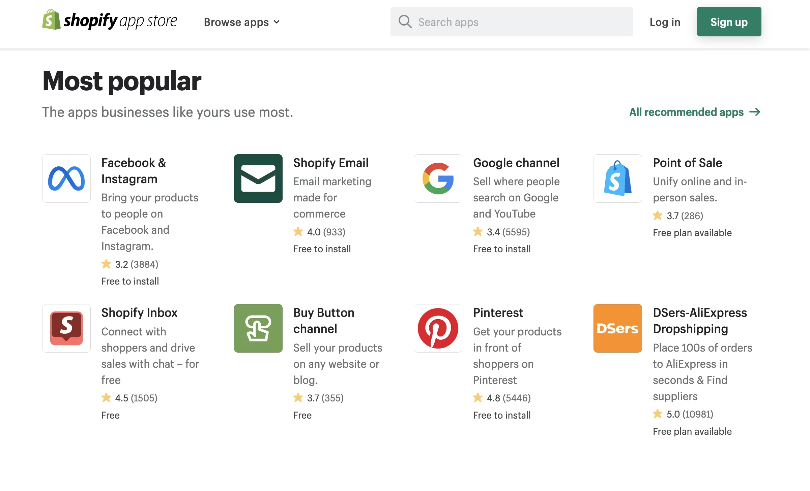Open the Shopify Email app title
Image resolution: width=810 pixels, height=491 pixels.
pyautogui.click(x=331, y=163)
